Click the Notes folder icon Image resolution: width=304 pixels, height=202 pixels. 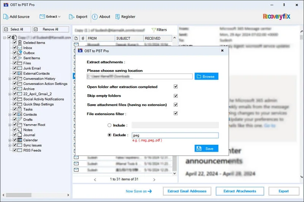pyautogui.click(x=20, y=130)
